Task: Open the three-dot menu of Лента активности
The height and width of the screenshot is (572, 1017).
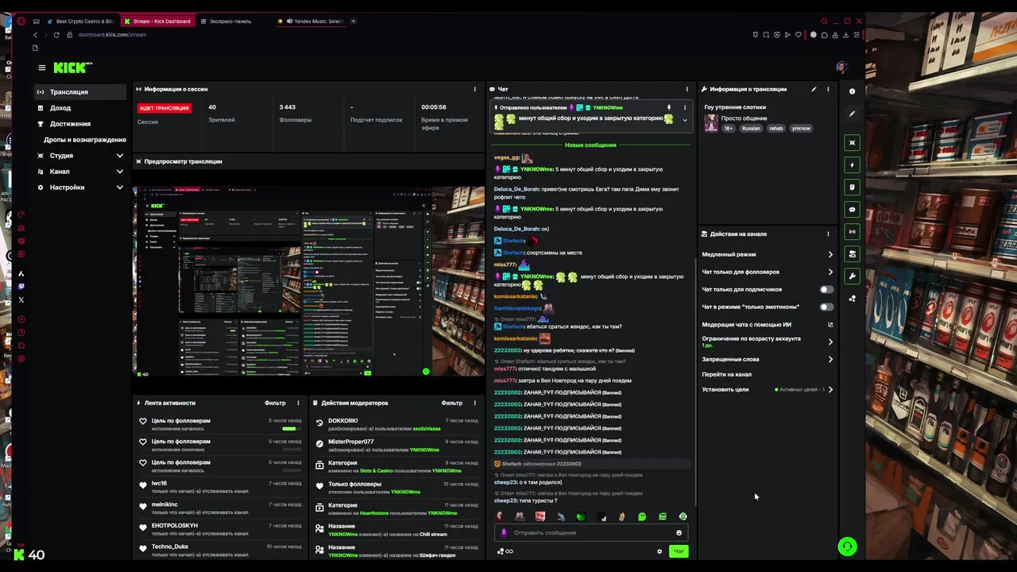Action: 298,403
